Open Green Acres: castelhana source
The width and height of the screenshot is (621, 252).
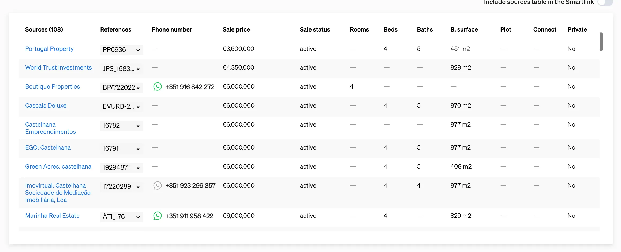[58, 166]
